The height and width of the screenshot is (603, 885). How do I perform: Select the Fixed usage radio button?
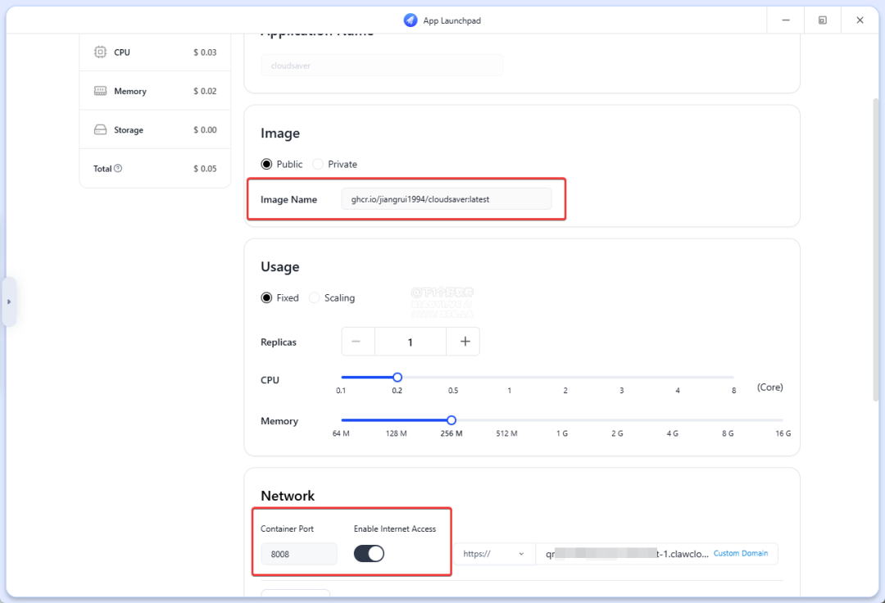[x=266, y=298]
